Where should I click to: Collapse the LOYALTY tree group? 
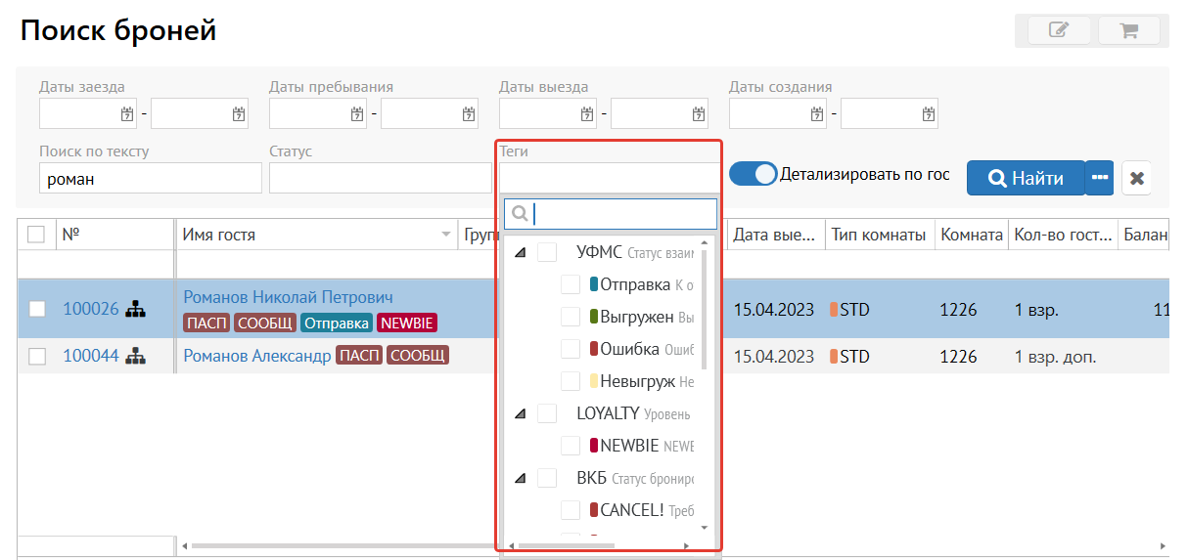[x=520, y=413]
